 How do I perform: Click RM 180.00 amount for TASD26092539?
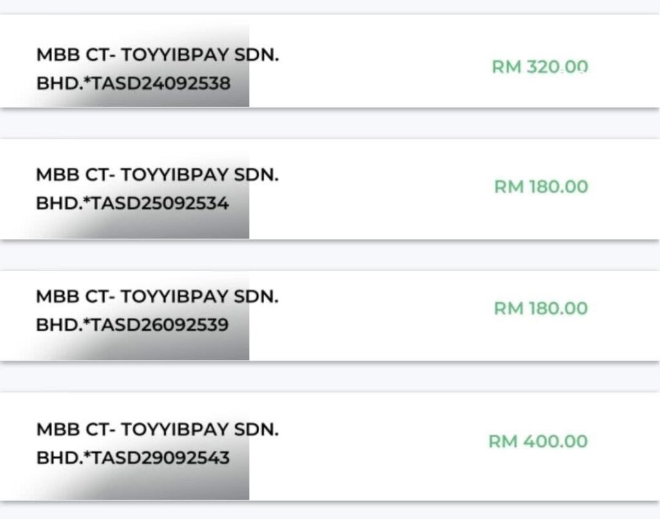point(541,308)
